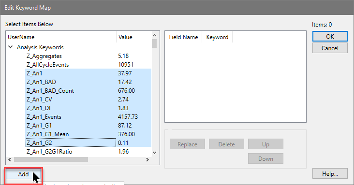Click the Down button
The image size is (354, 185).
click(x=265, y=158)
